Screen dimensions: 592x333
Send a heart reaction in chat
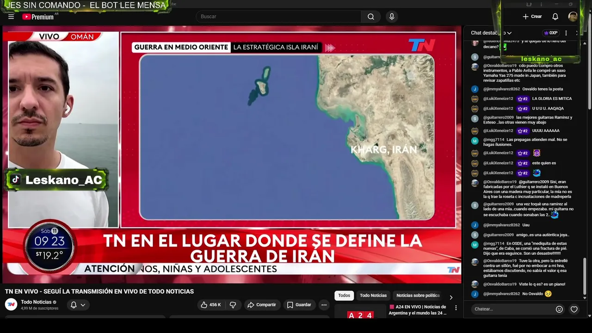574,309
